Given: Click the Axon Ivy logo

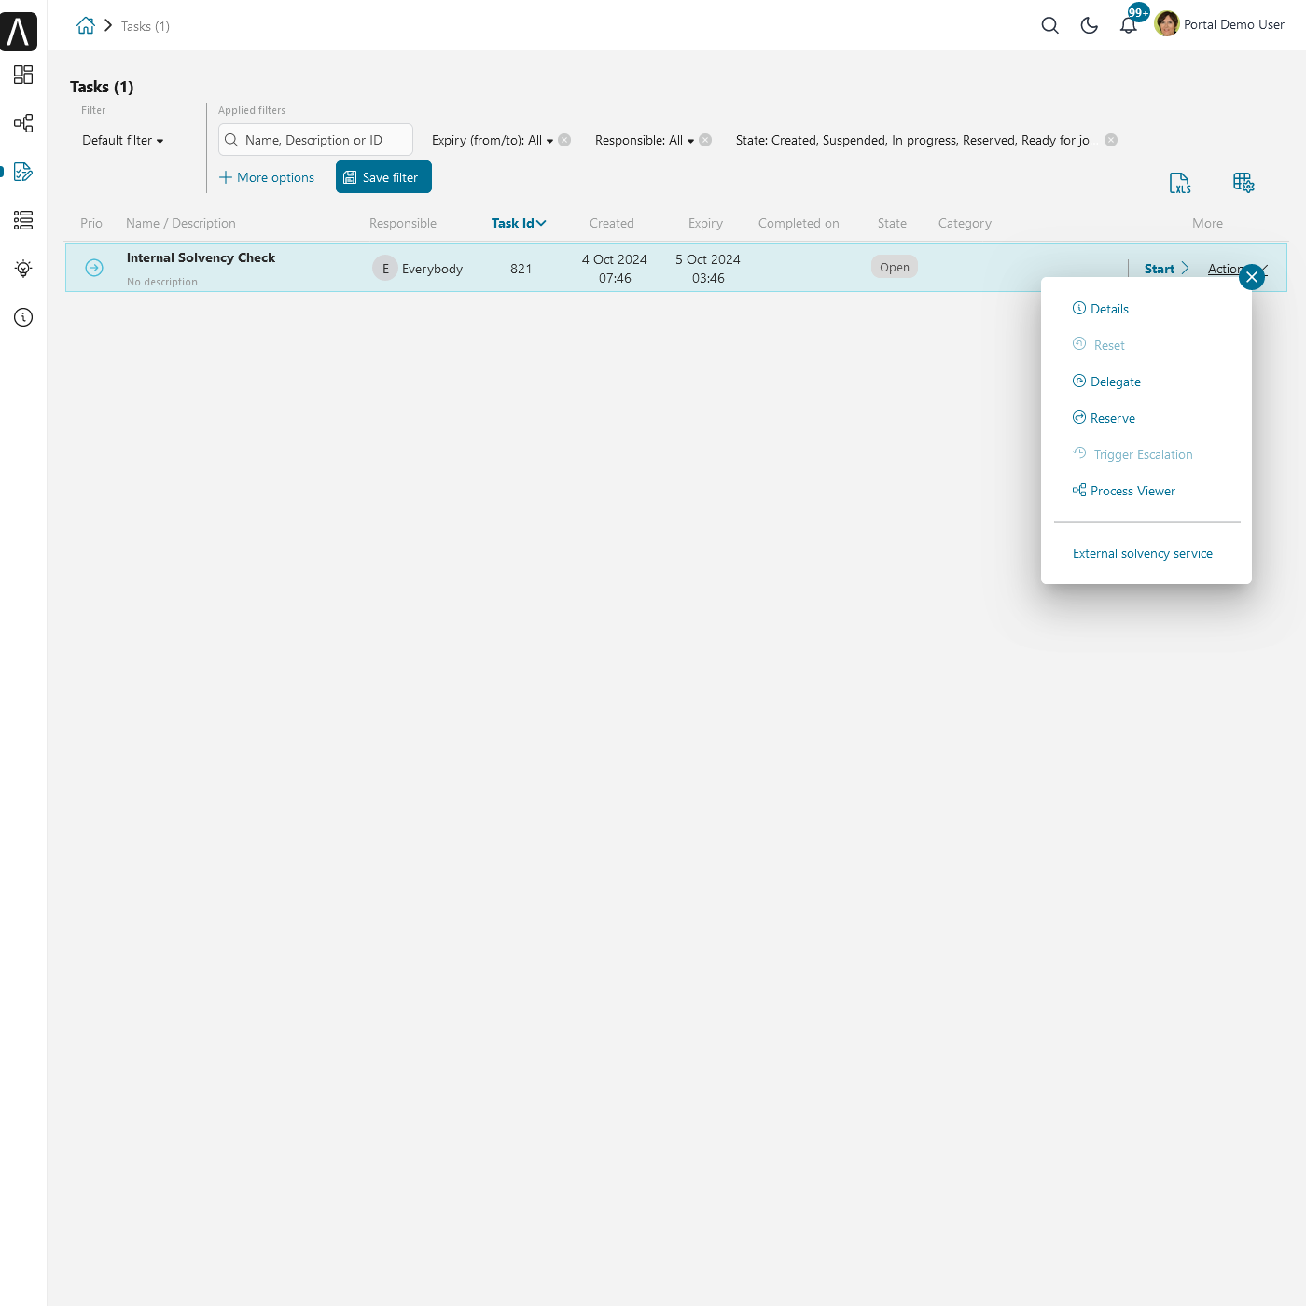Looking at the screenshot, I should pos(19,32).
